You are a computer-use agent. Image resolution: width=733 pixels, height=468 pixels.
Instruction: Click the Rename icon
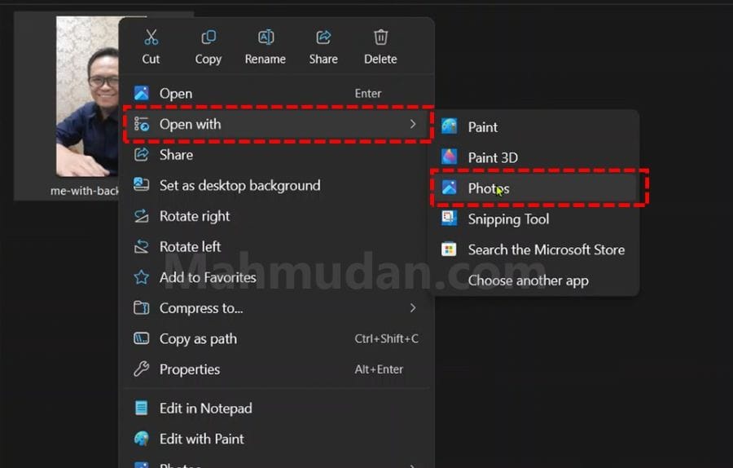[266, 38]
